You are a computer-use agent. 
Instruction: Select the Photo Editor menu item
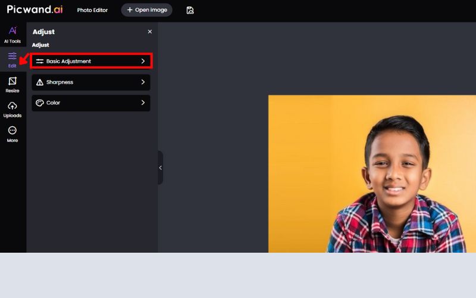coord(92,10)
